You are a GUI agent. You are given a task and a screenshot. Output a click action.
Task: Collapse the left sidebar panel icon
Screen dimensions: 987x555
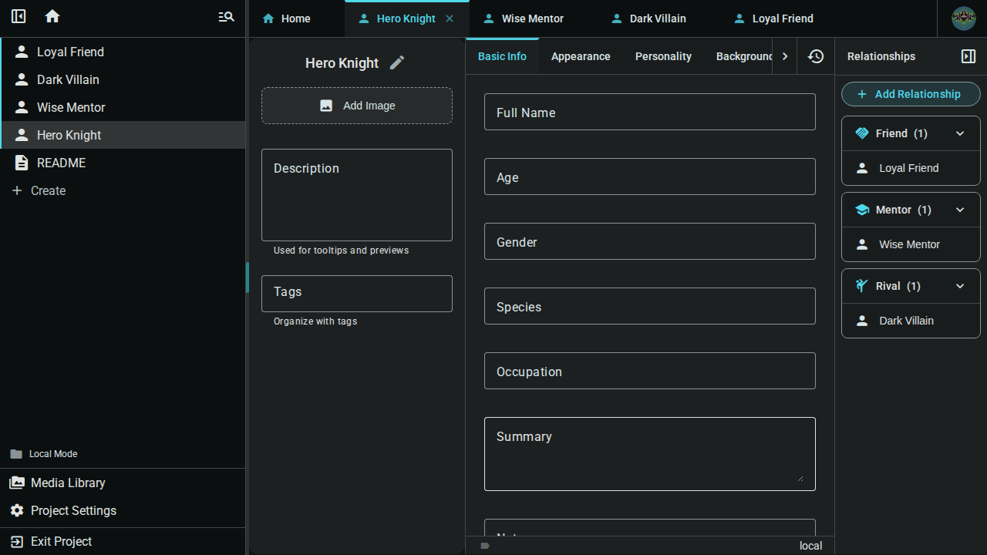pyautogui.click(x=19, y=16)
